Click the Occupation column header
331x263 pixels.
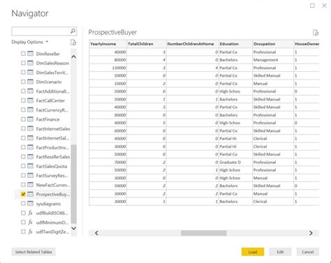coord(273,44)
